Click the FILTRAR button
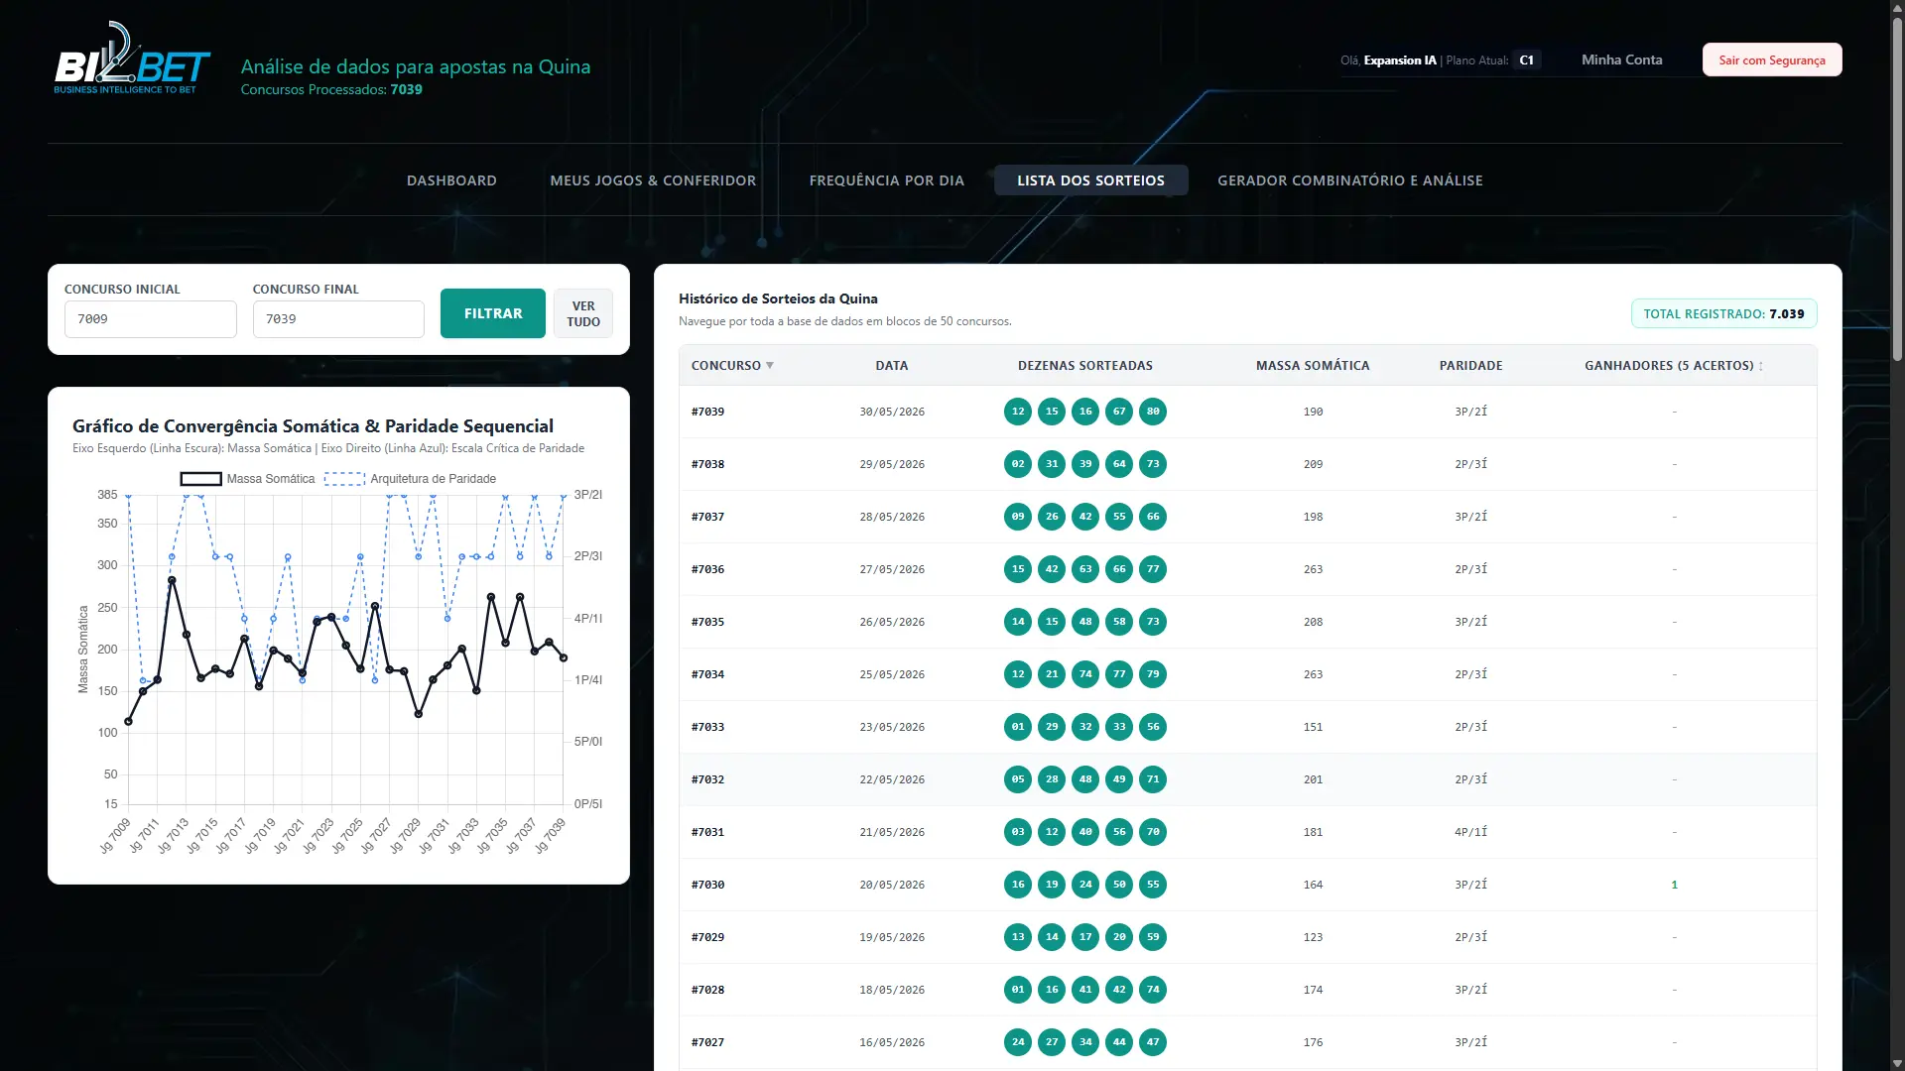Viewport: 1905px width, 1071px height. pos(493,313)
